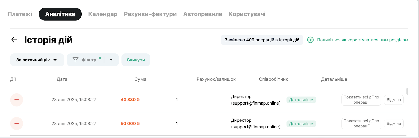Click Детальніше in the 50 000 row
Image resolution: width=419 pixels, height=138 pixels.
(x=301, y=124)
